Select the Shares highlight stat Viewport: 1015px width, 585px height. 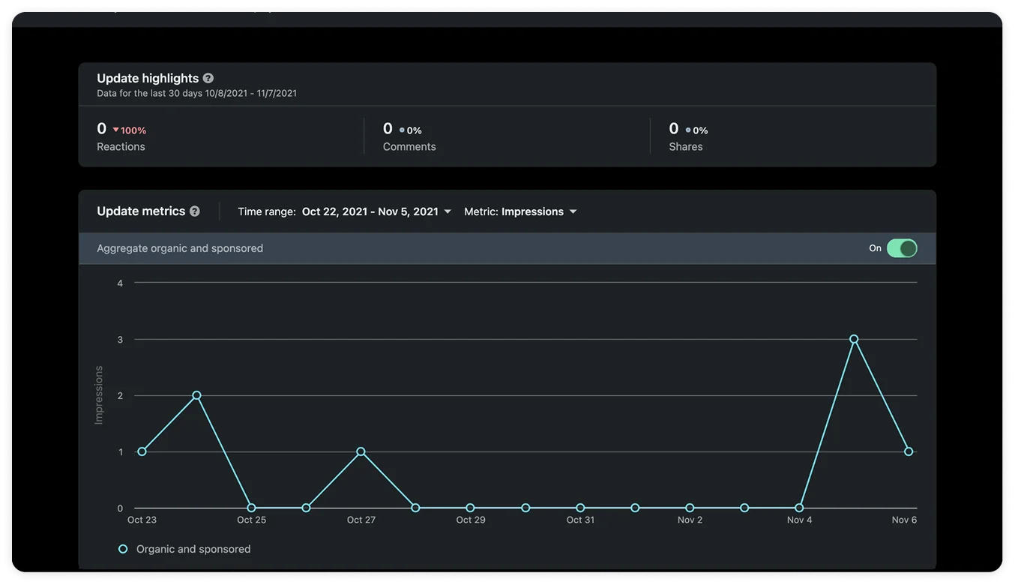click(686, 136)
